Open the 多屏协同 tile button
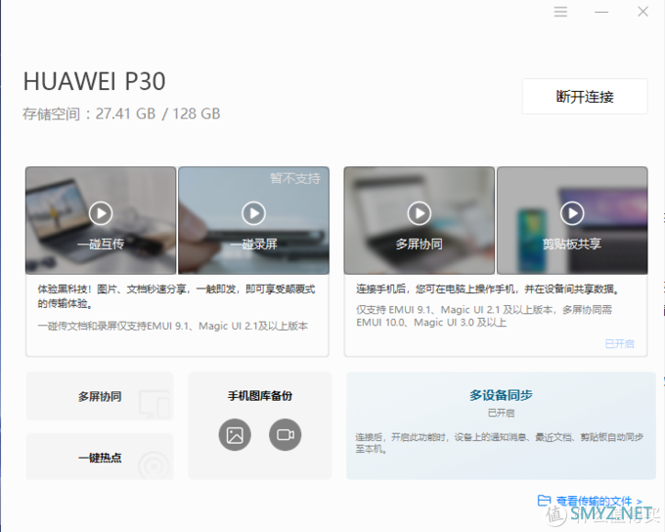The image size is (665, 532). (x=100, y=396)
